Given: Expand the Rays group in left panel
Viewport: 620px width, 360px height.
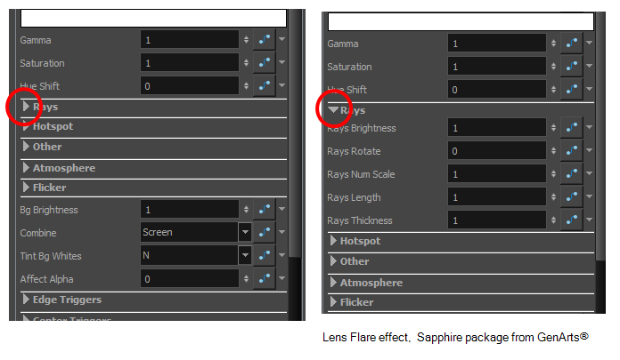Looking at the screenshot, I should (x=26, y=106).
